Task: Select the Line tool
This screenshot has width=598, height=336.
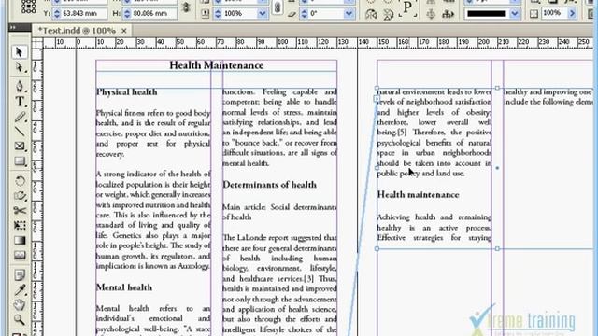Action: tap(19, 132)
